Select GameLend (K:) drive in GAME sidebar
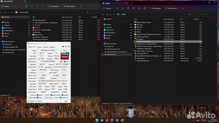This screenshot has height=123, width=219. pyautogui.click(x=112, y=55)
